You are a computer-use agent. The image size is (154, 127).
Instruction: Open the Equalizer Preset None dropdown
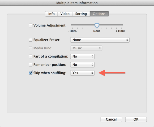pyautogui.click(x=100, y=40)
